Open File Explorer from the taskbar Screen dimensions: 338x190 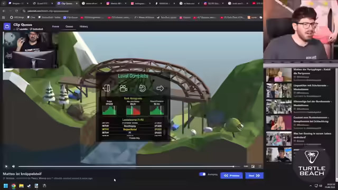point(21,186)
